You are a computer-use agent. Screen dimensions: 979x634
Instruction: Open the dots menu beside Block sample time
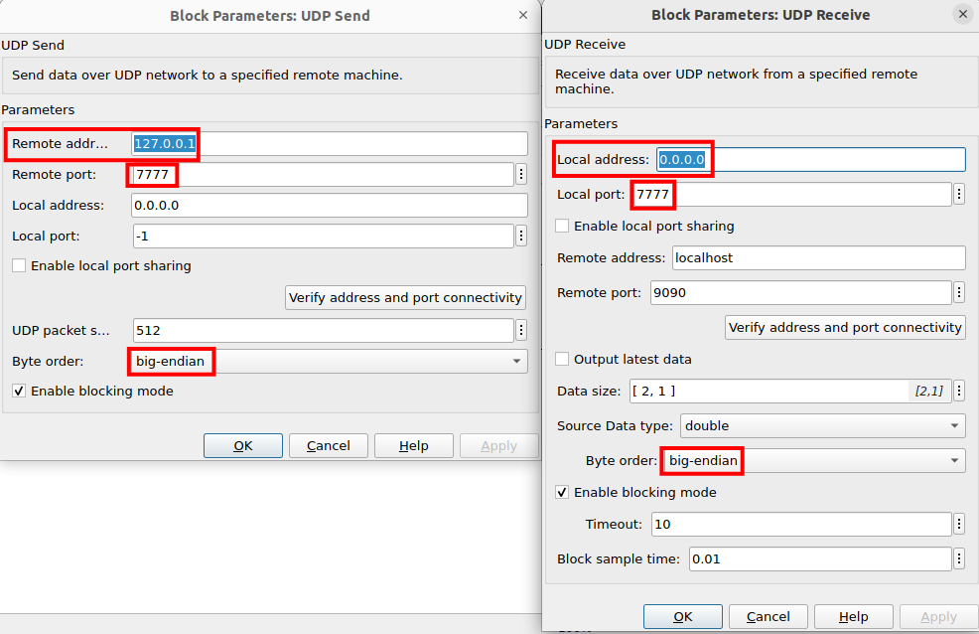pos(958,558)
